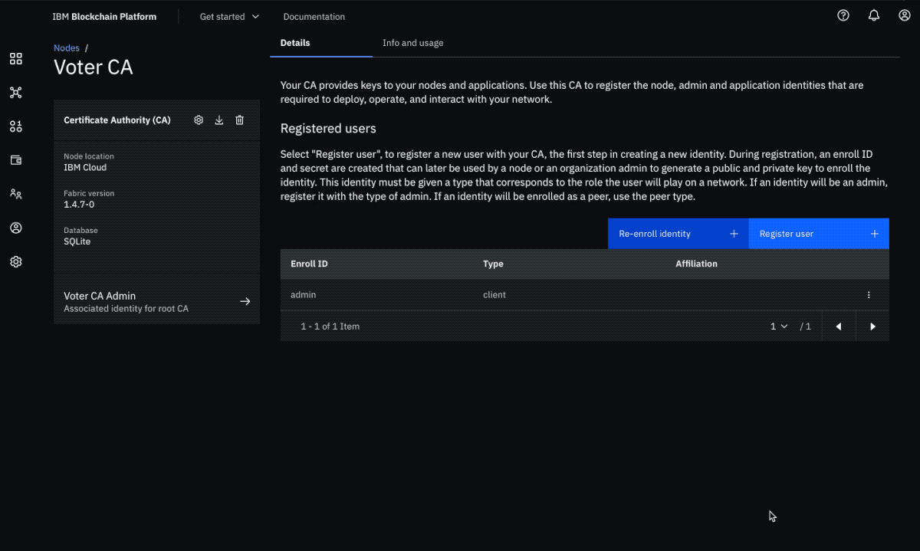Open the Wallet sidebar icon
Image resolution: width=920 pixels, height=551 pixels.
(x=15, y=160)
